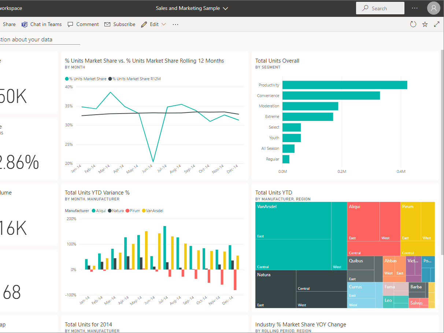Click the Subscribe envelope icon

point(107,24)
